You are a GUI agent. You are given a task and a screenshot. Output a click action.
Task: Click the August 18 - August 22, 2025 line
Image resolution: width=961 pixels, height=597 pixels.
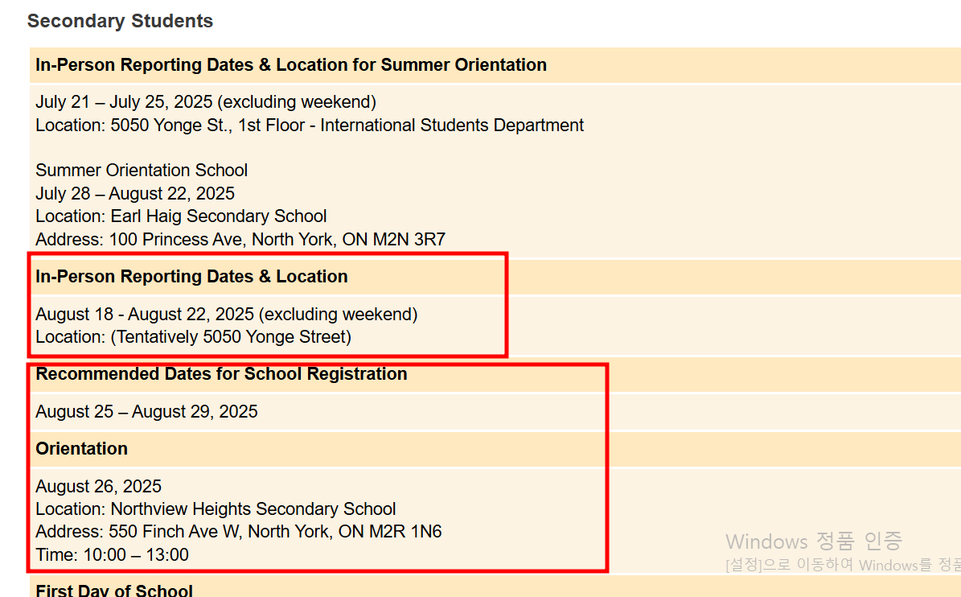coord(226,315)
